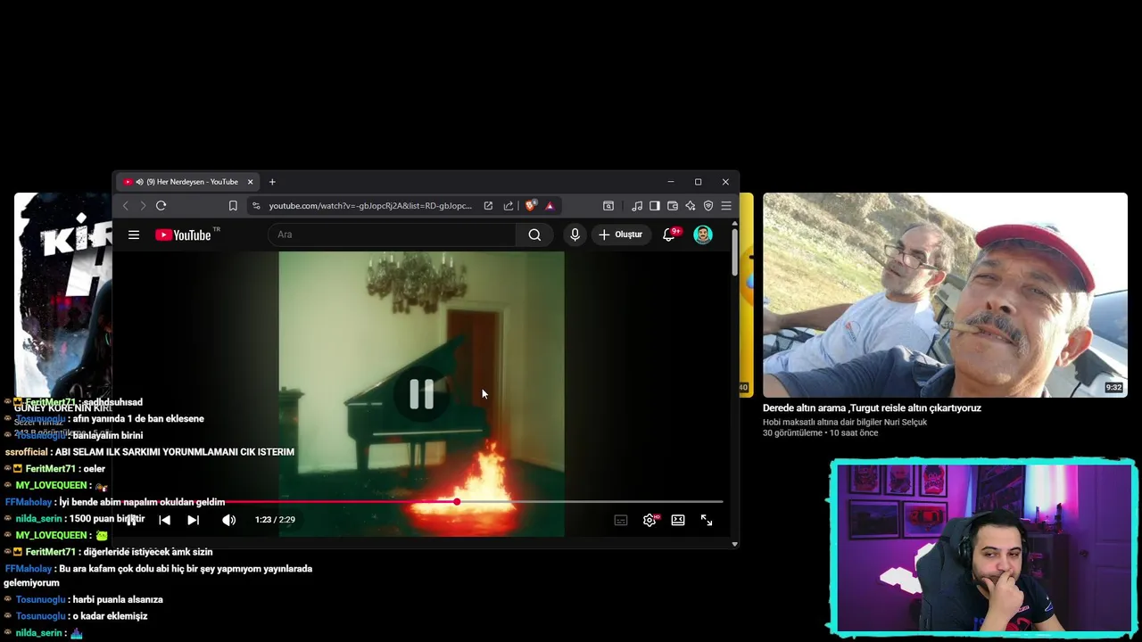Click the webcam overlay of the streamer

click(x=983, y=547)
